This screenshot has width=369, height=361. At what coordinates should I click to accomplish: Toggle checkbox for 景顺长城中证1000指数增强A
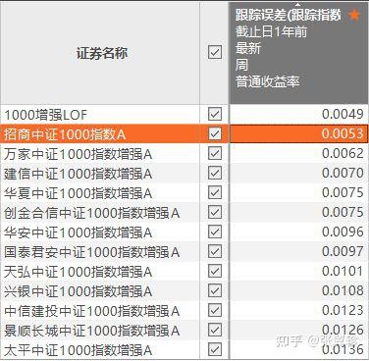point(215,330)
